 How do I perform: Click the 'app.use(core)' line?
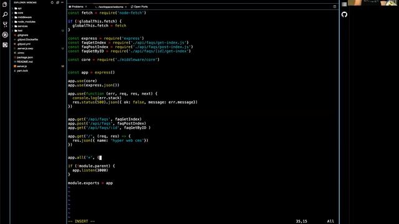coord(82,81)
